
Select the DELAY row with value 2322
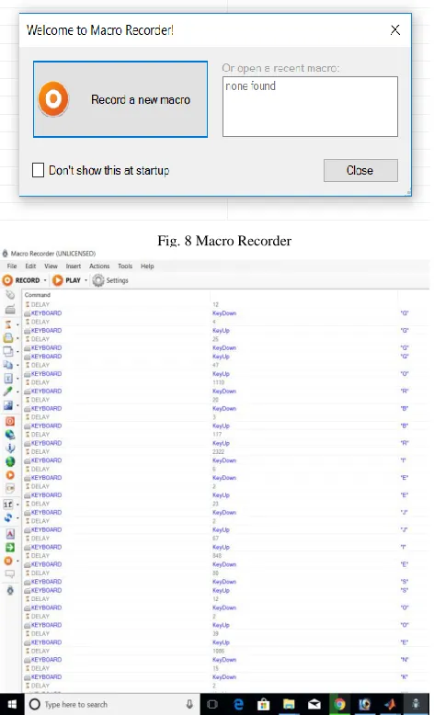pyautogui.click(x=226, y=451)
